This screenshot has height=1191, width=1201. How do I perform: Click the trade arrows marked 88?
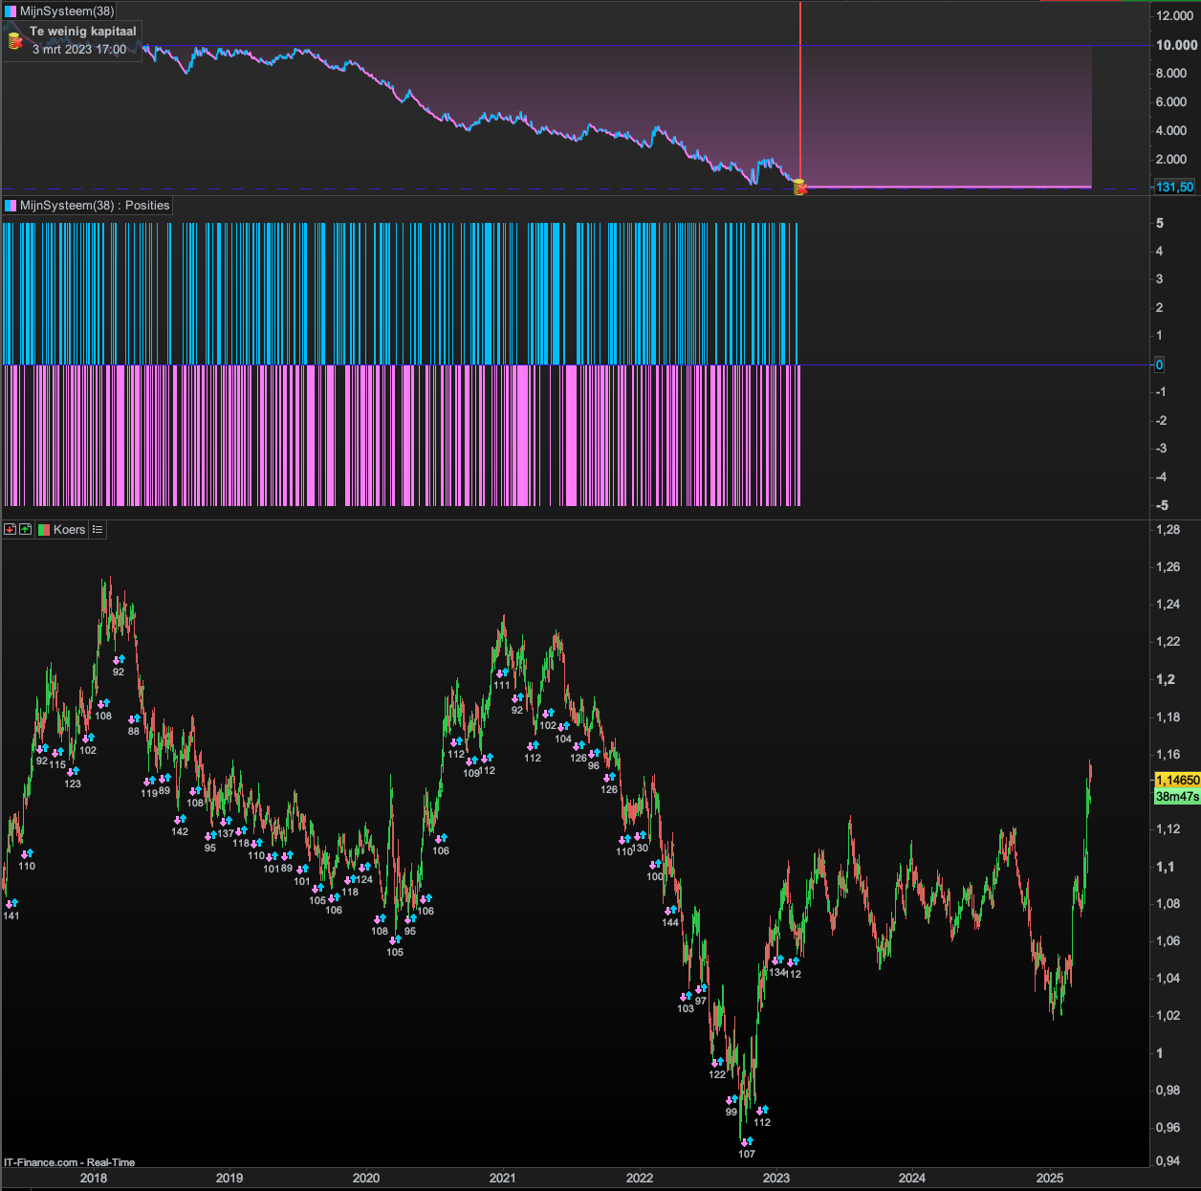point(134,718)
